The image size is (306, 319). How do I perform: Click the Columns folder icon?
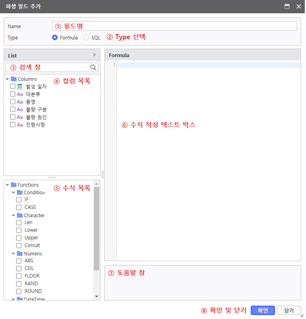14,79
